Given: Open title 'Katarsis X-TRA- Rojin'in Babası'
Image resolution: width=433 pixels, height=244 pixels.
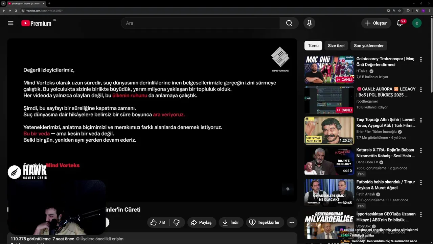Looking at the screenshot, I should [x=386, y=153].
